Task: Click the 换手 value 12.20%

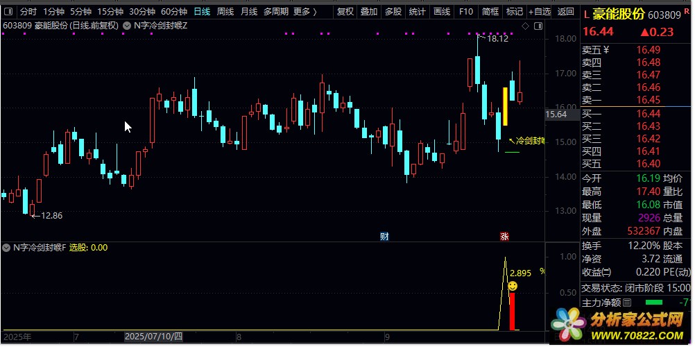Action: pos(644,246)
